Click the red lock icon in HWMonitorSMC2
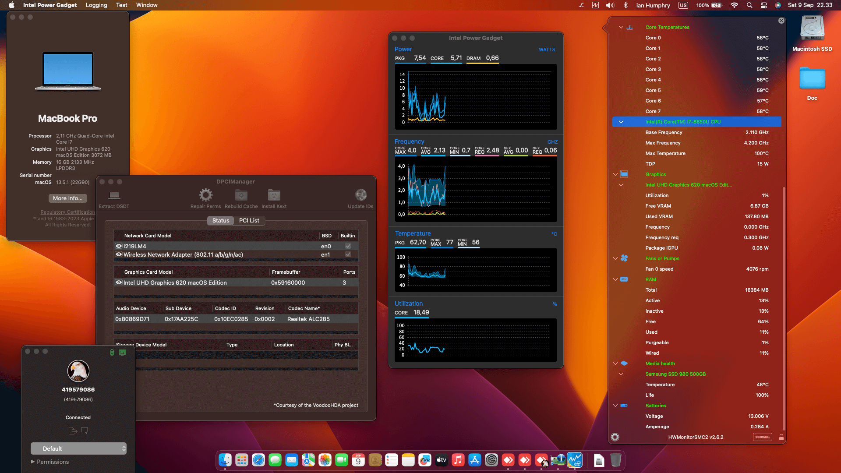This screenshot has width=841, height=473. click(x=781, y=437)
